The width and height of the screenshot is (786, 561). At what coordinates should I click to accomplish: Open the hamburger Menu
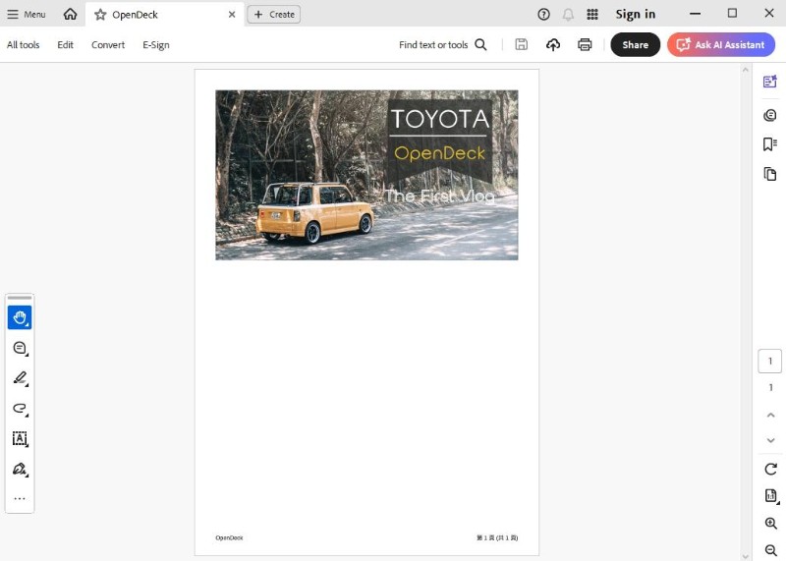point(27,14)
